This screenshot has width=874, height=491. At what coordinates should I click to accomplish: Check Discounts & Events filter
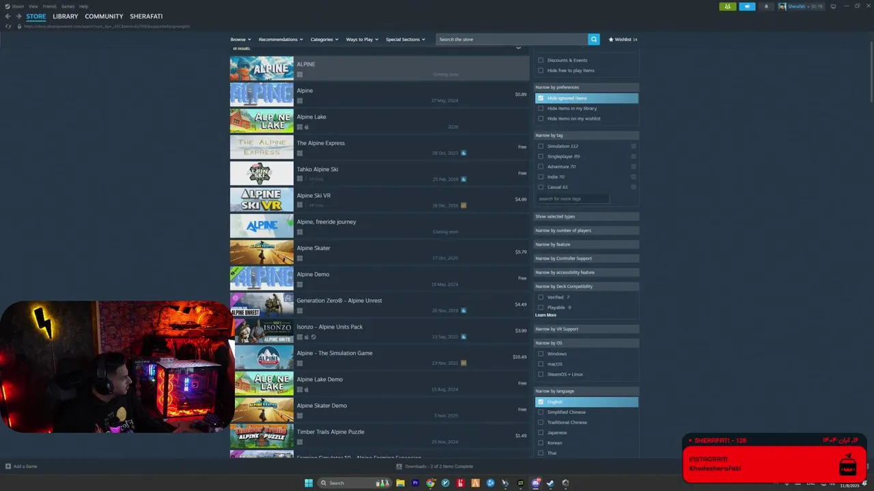coord(541,60)
